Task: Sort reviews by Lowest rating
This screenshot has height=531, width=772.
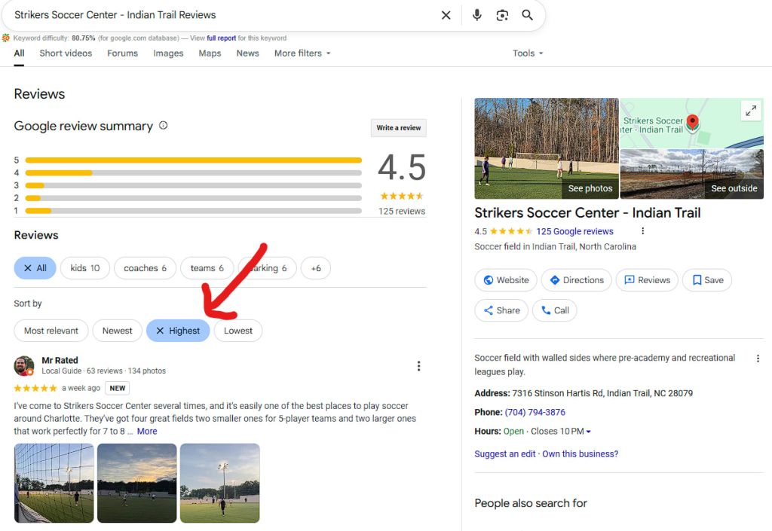Action: (x=237, y=331)
